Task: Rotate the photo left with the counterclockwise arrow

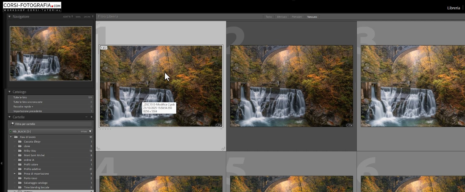Action: pyautogui.click(x=99, y=149)
